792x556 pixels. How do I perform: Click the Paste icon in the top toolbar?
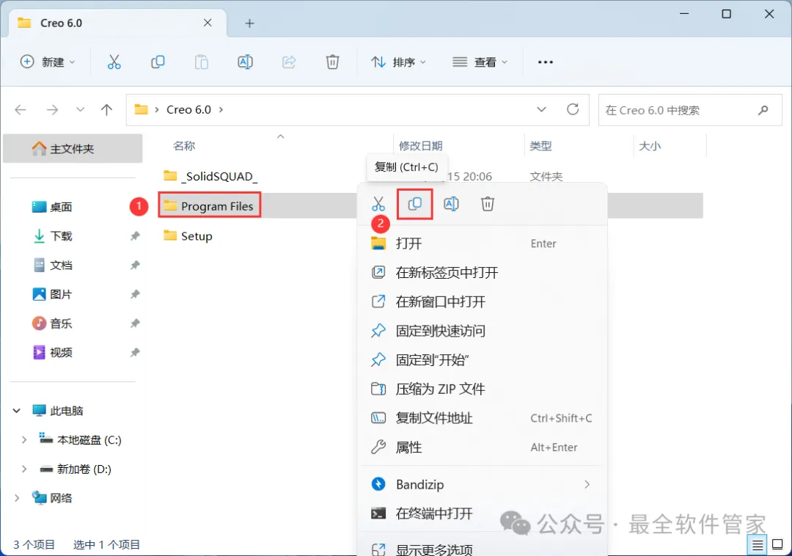202,62
